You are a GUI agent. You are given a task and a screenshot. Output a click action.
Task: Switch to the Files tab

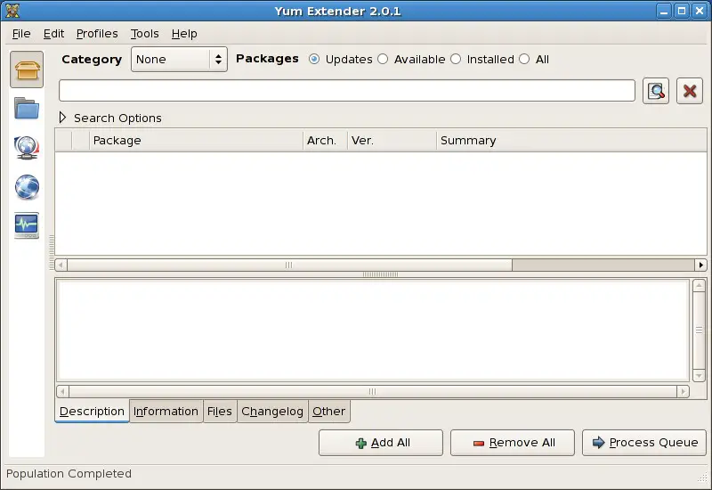click(219, 411)
